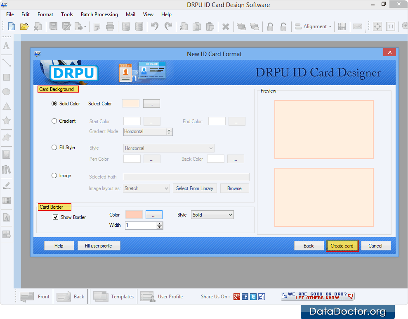Select the Image radio button
Screen dimensions: 408x319
point(54,175)
